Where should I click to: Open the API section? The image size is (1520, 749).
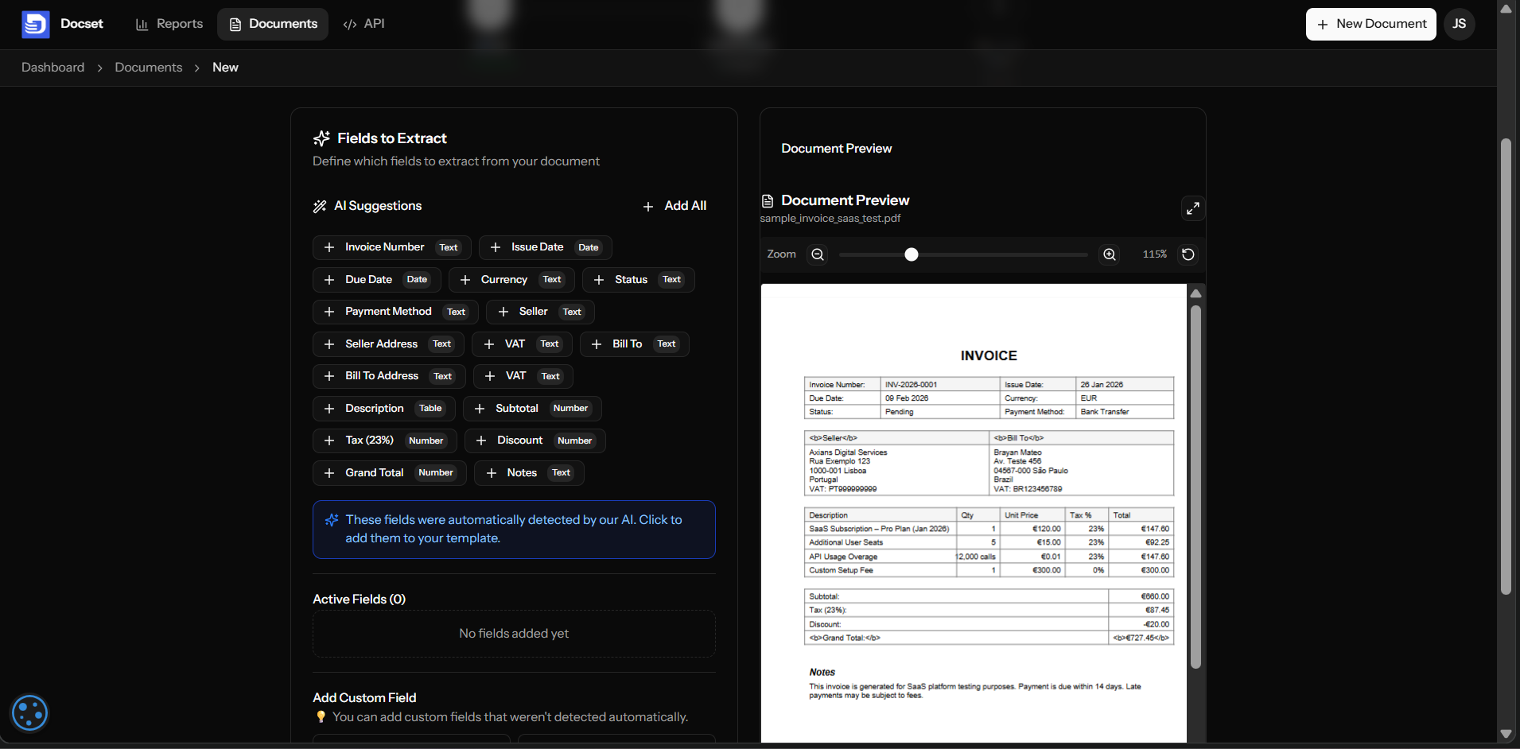tap(363, 24)
